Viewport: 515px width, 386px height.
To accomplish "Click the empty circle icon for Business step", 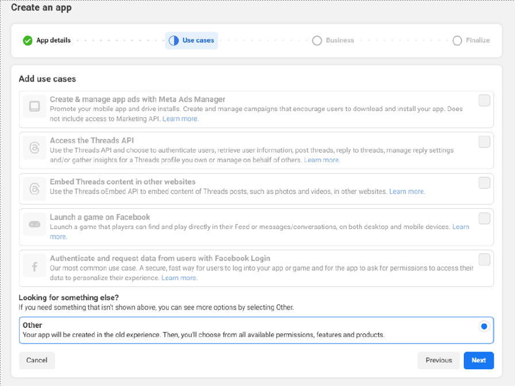I will (317, 41).
